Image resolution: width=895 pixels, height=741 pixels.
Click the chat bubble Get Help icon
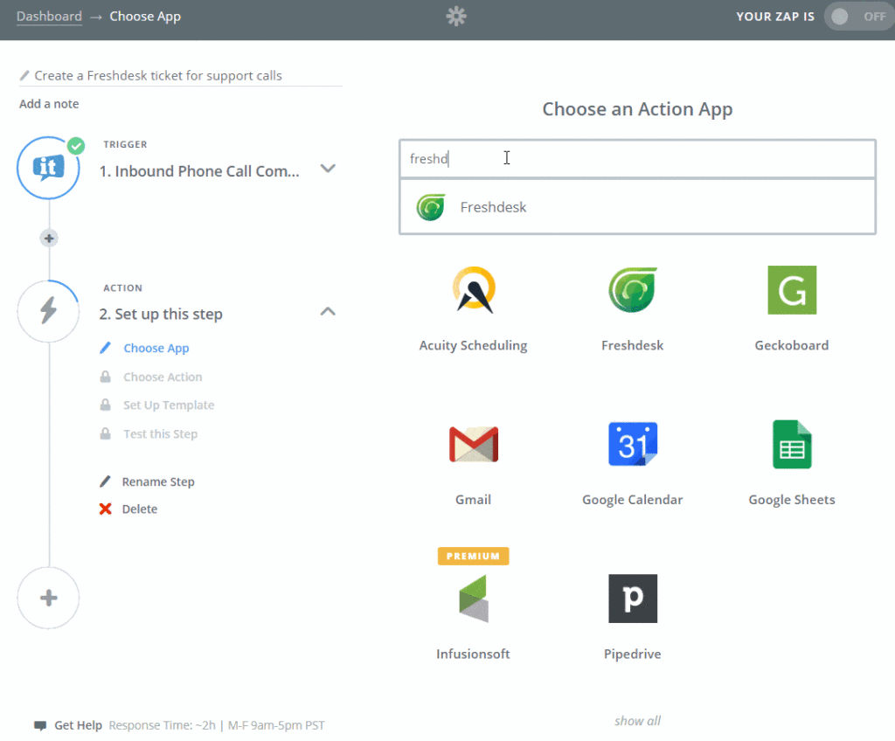click(40, 725)
